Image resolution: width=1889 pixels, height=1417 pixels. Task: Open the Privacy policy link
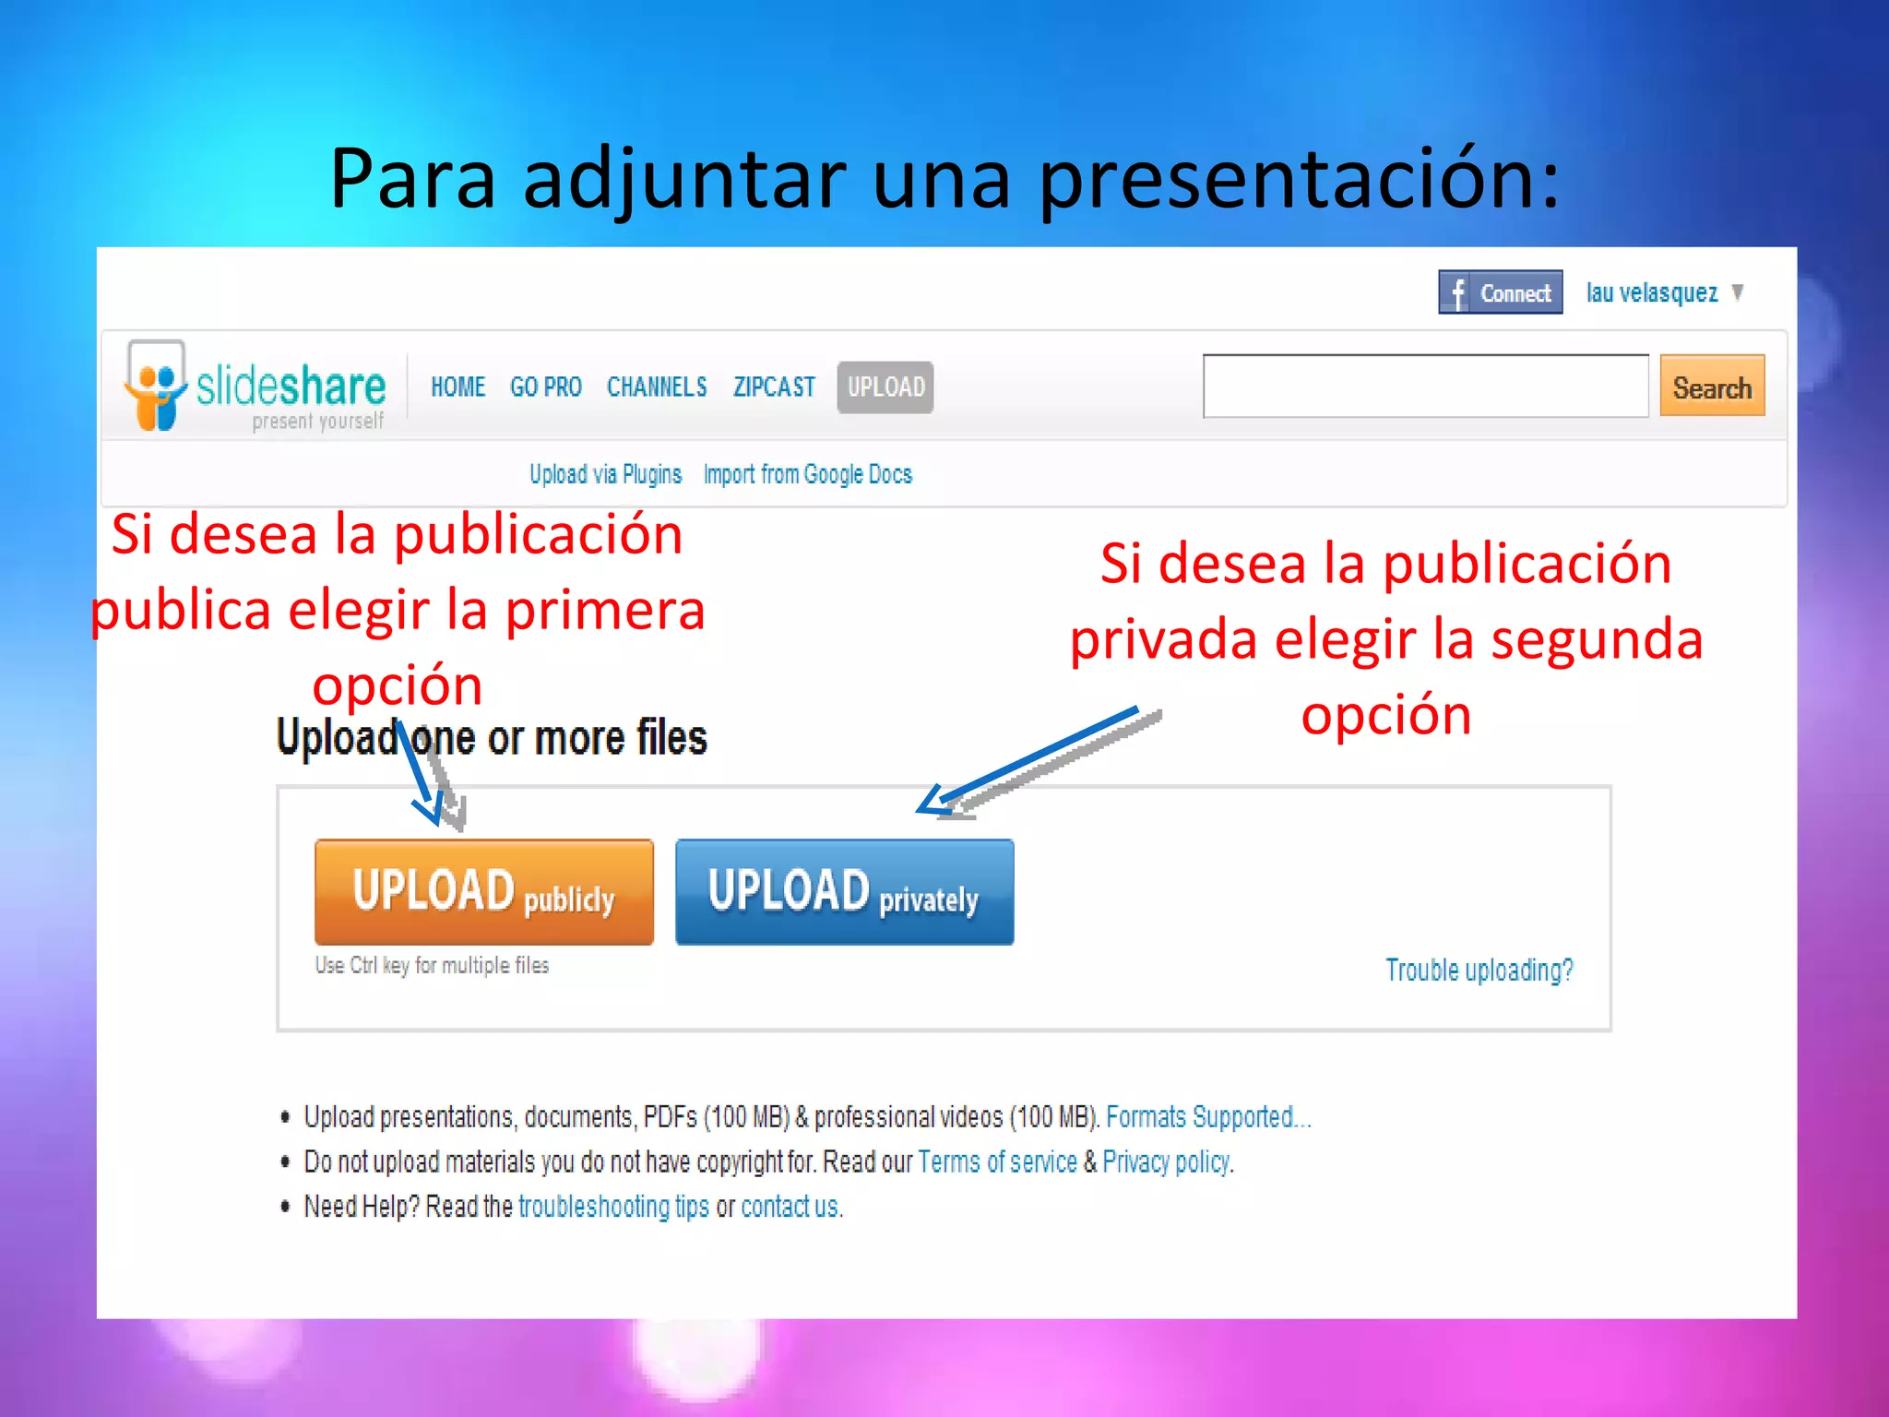point(1167,1161)
